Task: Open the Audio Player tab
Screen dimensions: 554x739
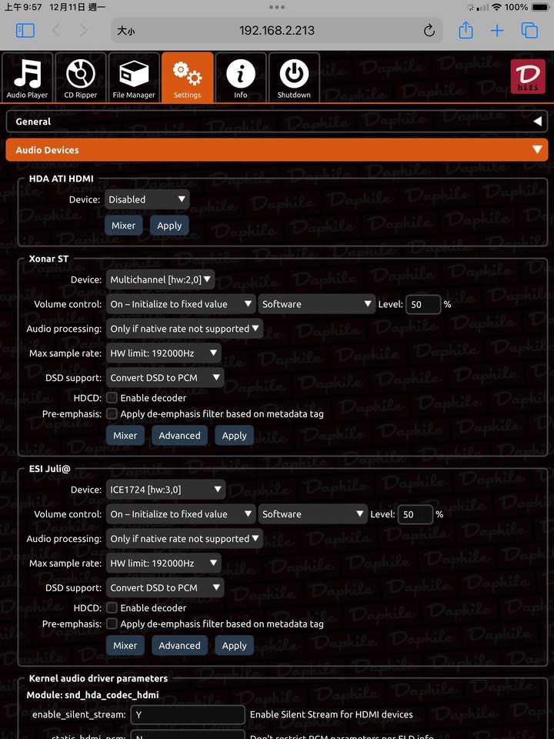Action: coord(28,77)
